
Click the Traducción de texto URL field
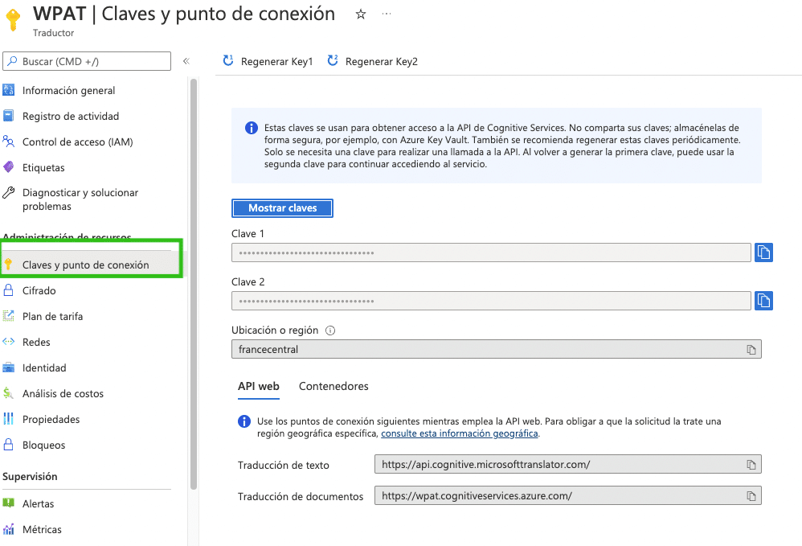pyautogui.click(x=567, y=465)
